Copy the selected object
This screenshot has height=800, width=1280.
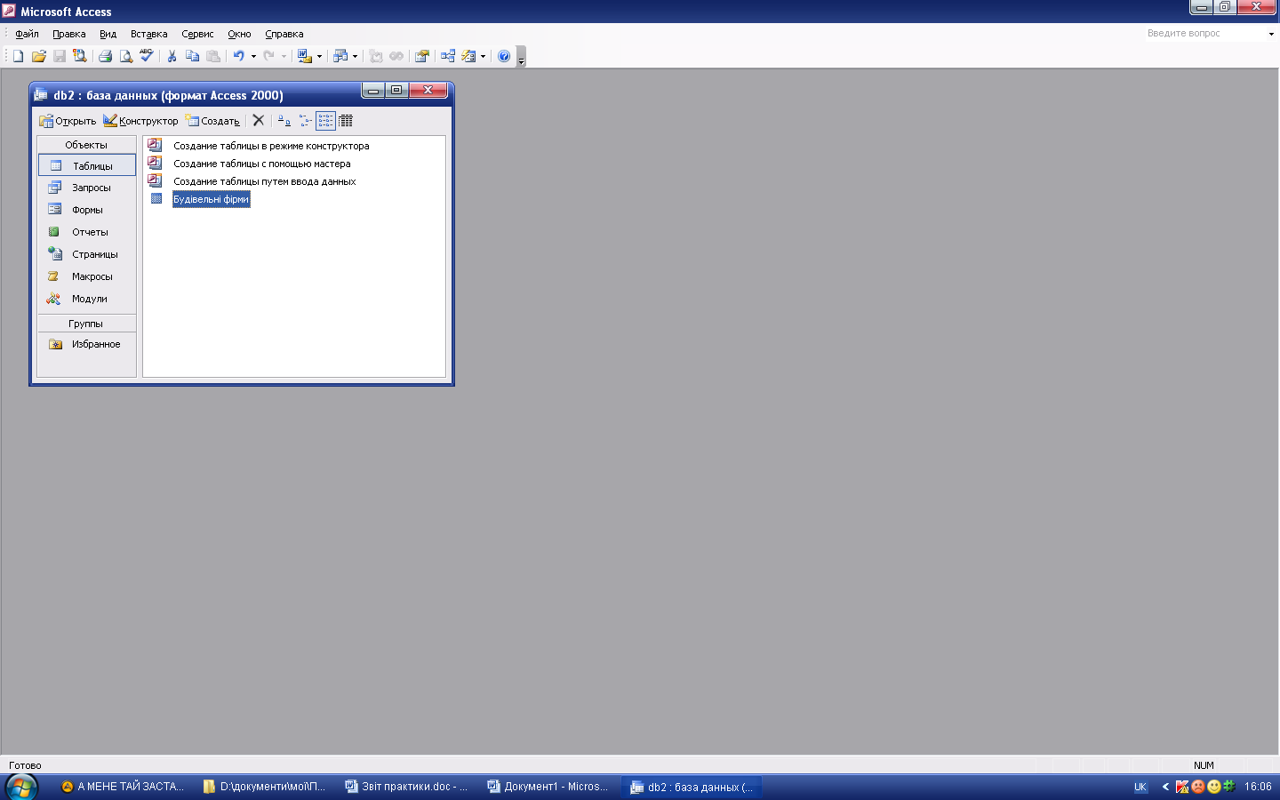192,56
